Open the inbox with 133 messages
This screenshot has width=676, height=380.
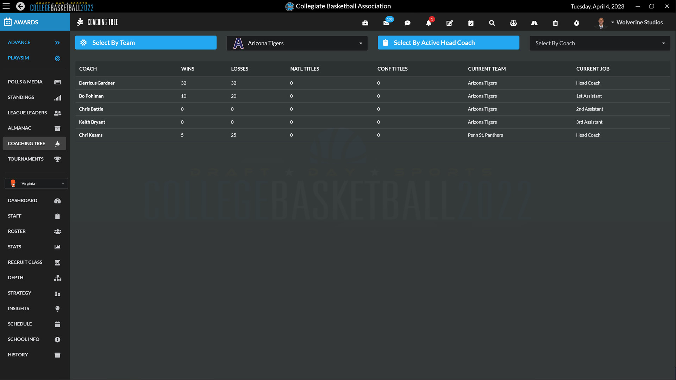386,23
